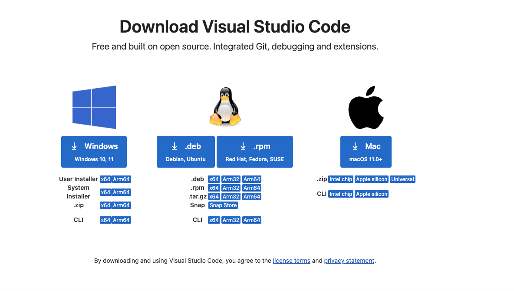514x291 pixels.
Task: Get Linux .deb Arm64 package
Action: click(x=252, y=179)
